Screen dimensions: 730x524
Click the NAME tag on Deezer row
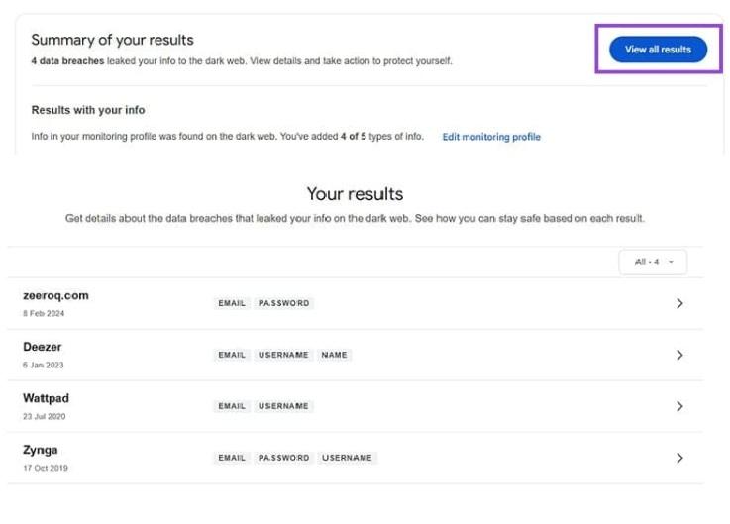tap(334, 355)
